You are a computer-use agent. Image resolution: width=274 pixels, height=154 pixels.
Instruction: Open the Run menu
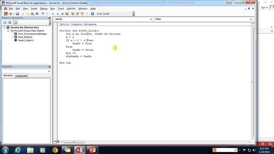point(52,9)
